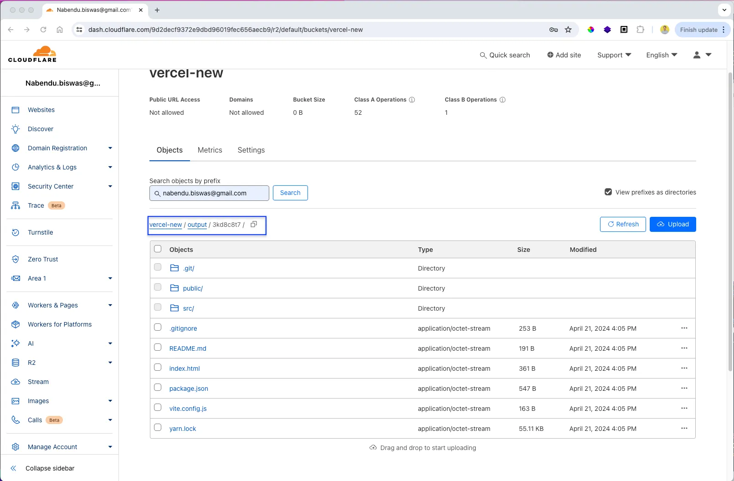Click the Area 1 envelope icon

15,278
